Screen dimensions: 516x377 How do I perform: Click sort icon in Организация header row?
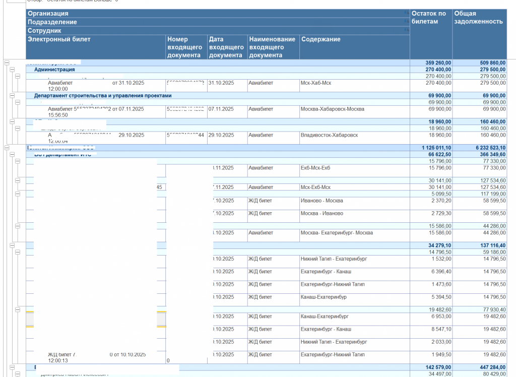pos(406,12)
